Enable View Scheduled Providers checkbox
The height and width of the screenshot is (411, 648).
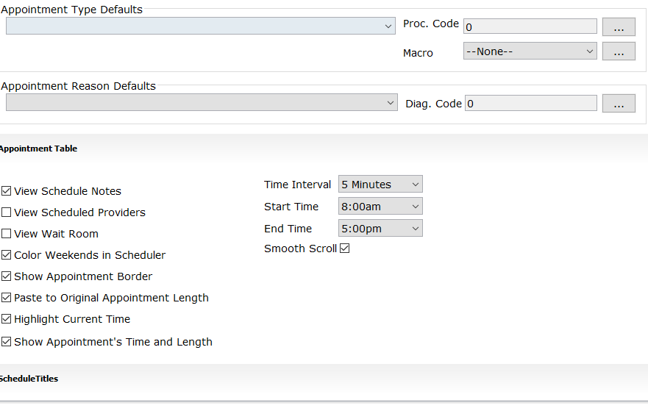[7, 212]
